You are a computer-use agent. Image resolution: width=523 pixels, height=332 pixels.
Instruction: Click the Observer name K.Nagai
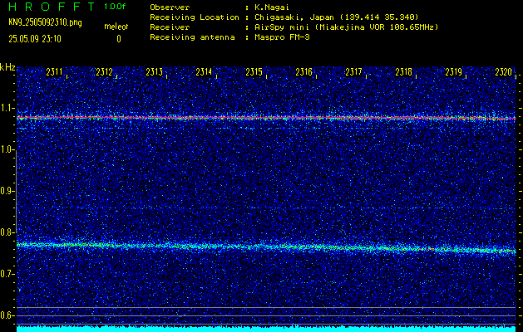pos(272,7)
